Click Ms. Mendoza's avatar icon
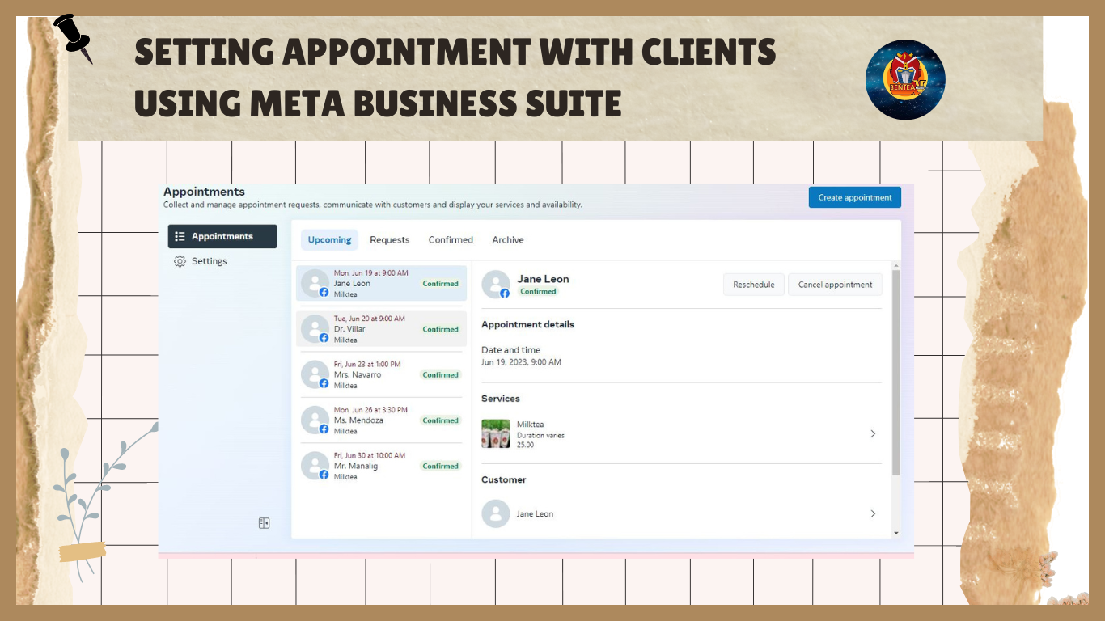The height and width of the screenshot is (621, 1105). pos(315,420)
